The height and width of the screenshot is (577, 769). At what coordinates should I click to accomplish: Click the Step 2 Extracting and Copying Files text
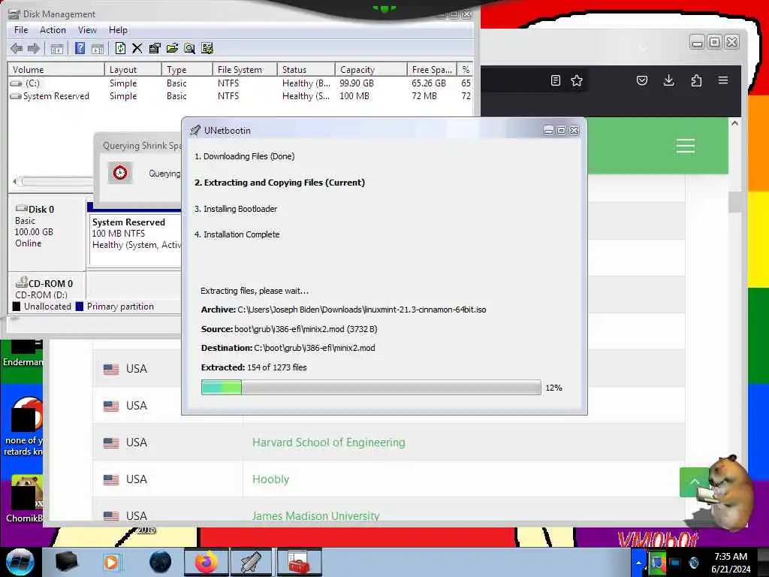click(x=279, y=183)
